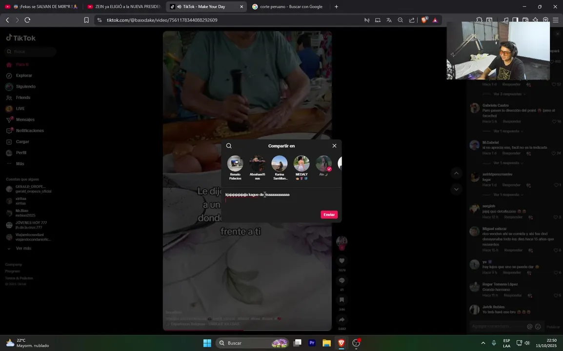
Task: Like astridperezramire's comment
Action: (556, 185)
